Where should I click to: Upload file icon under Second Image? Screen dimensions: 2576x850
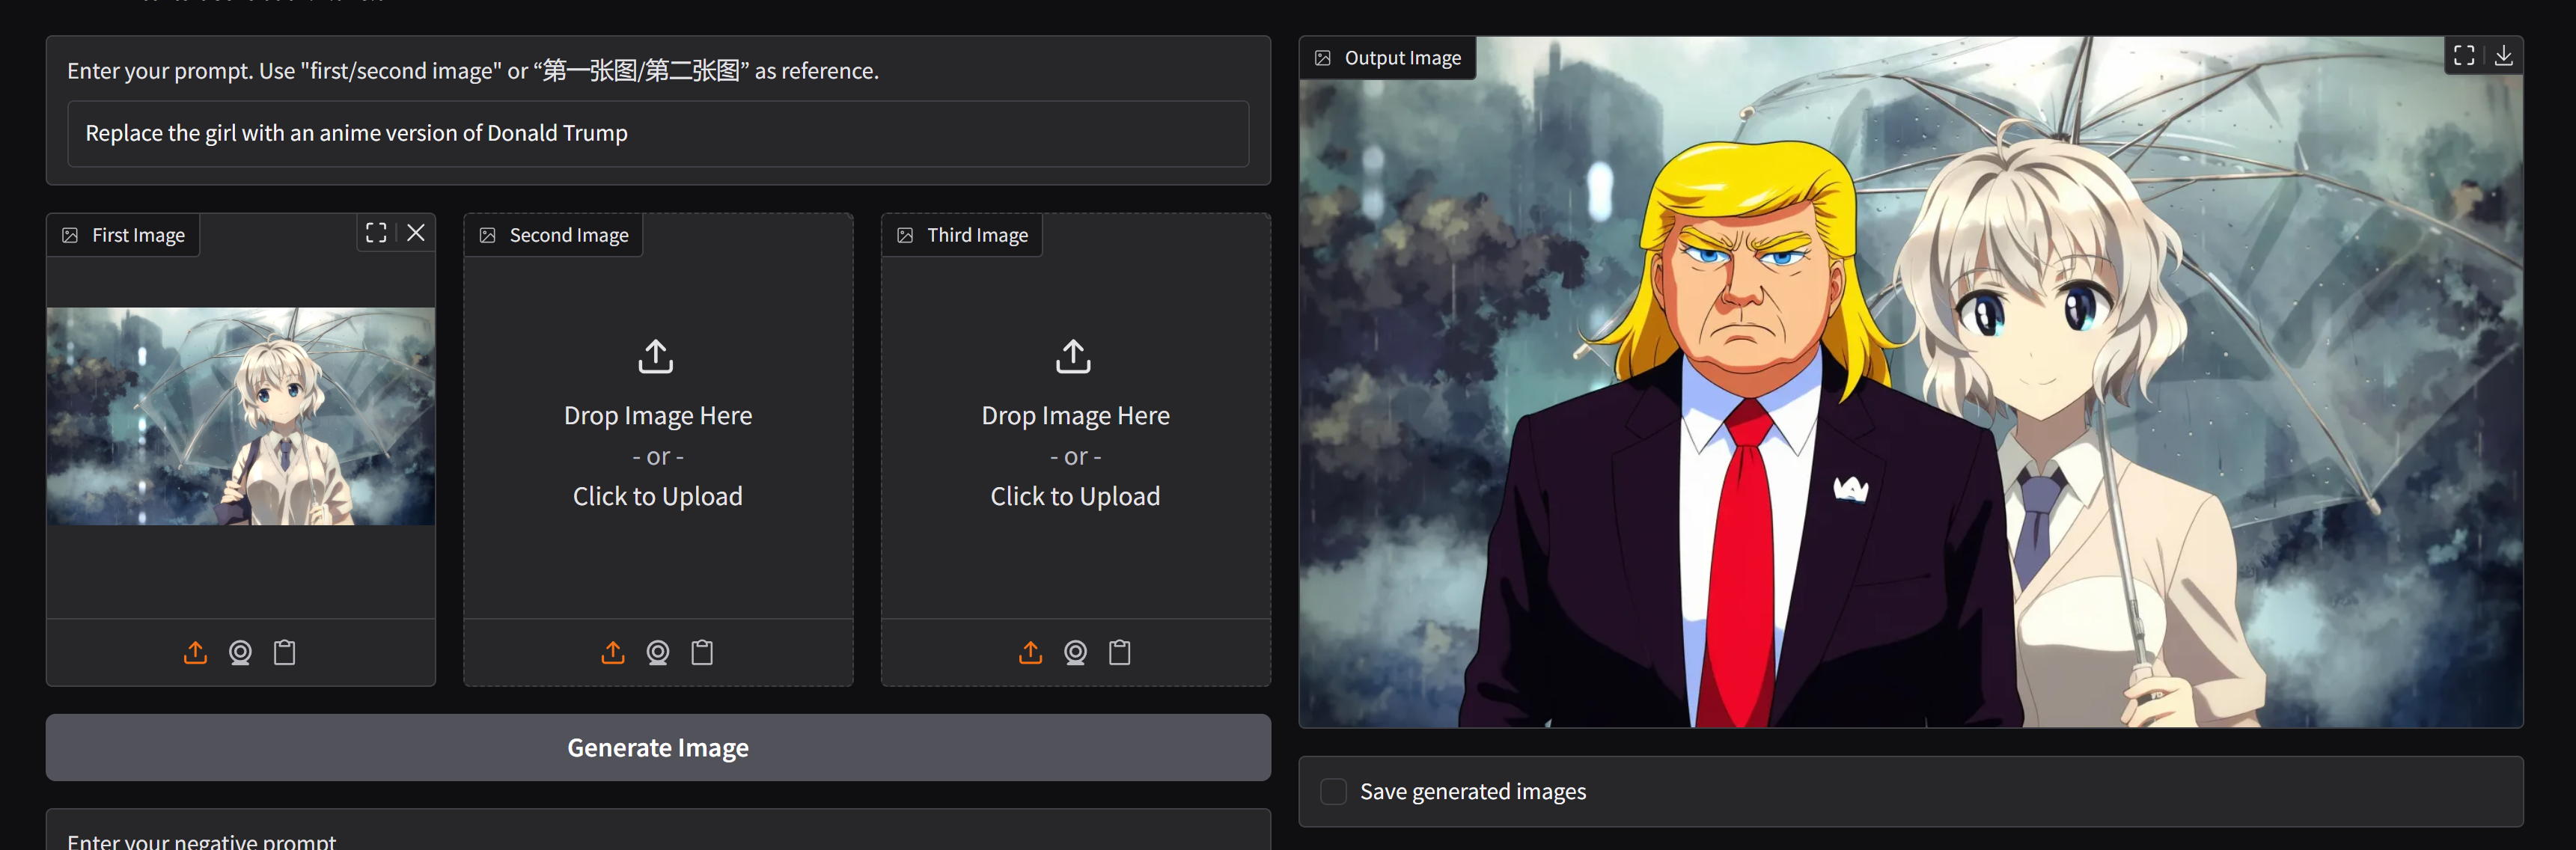tap(613, 653)
